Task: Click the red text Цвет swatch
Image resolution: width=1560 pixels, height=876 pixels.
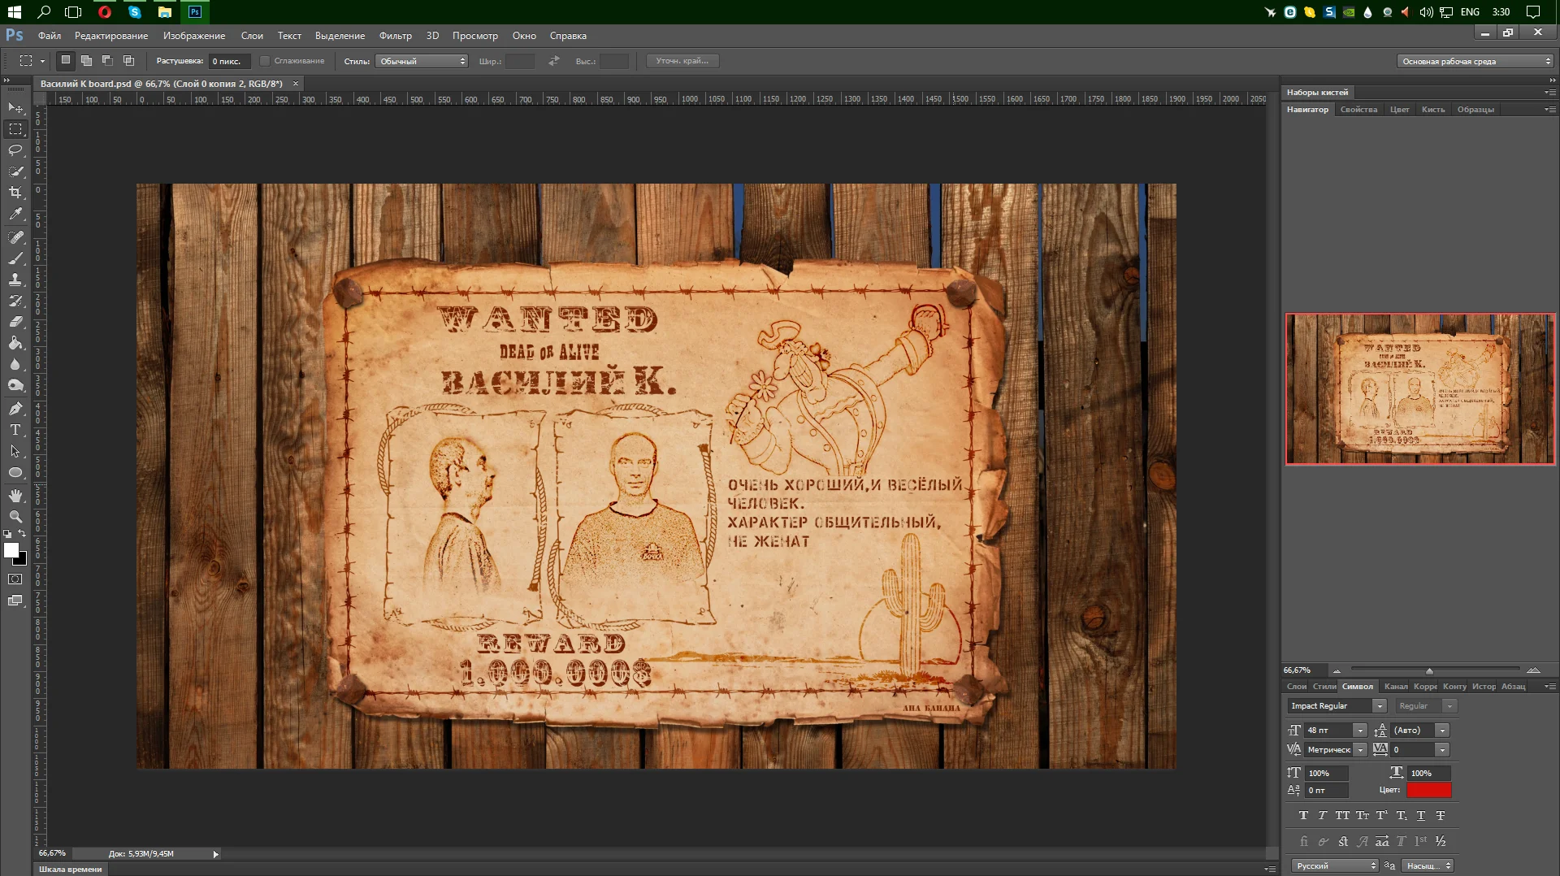Action: tap(1428, 790)
